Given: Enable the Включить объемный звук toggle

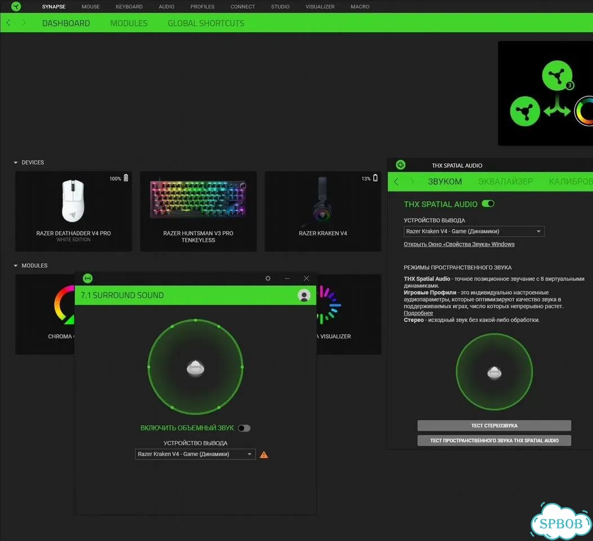Looking at the screenshot, I should tap(244, 428).
